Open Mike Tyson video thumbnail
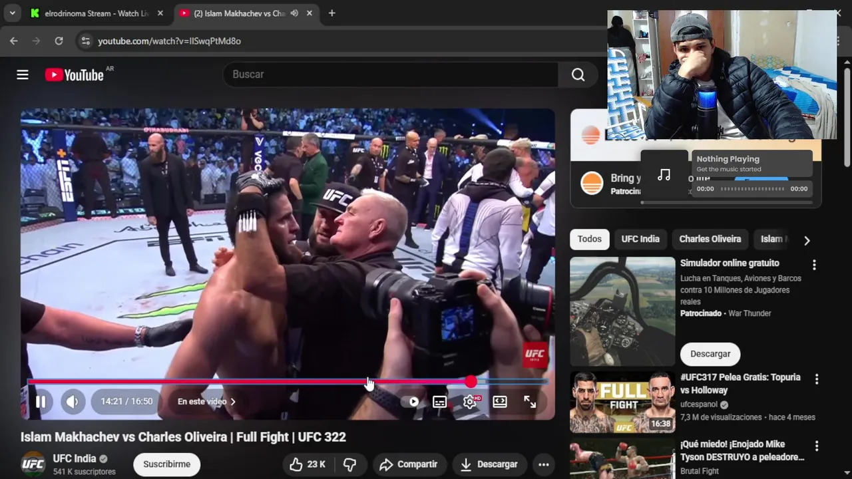The image size is (852, 479). (x=622, y=459)
